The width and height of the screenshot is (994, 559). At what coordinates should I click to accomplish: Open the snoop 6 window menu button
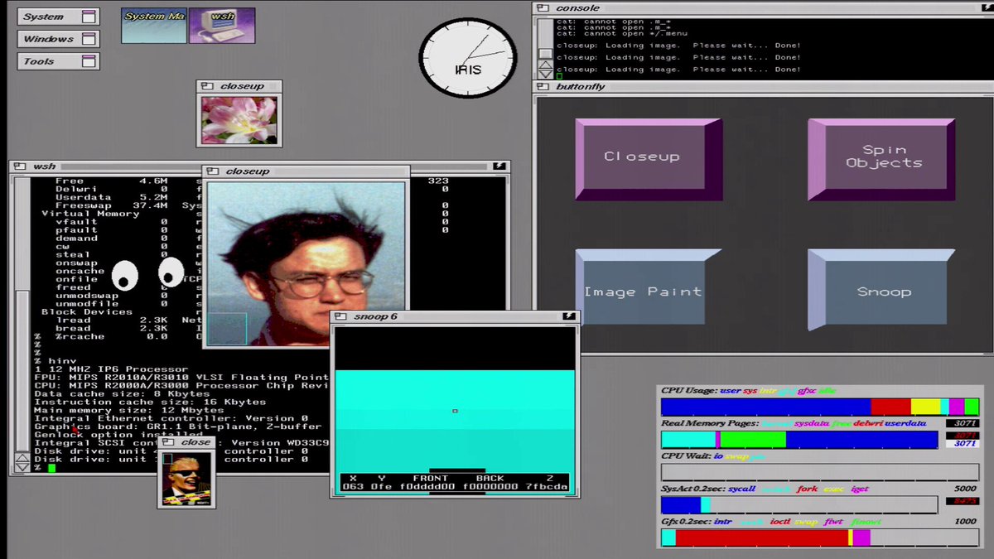click(341, 316)
